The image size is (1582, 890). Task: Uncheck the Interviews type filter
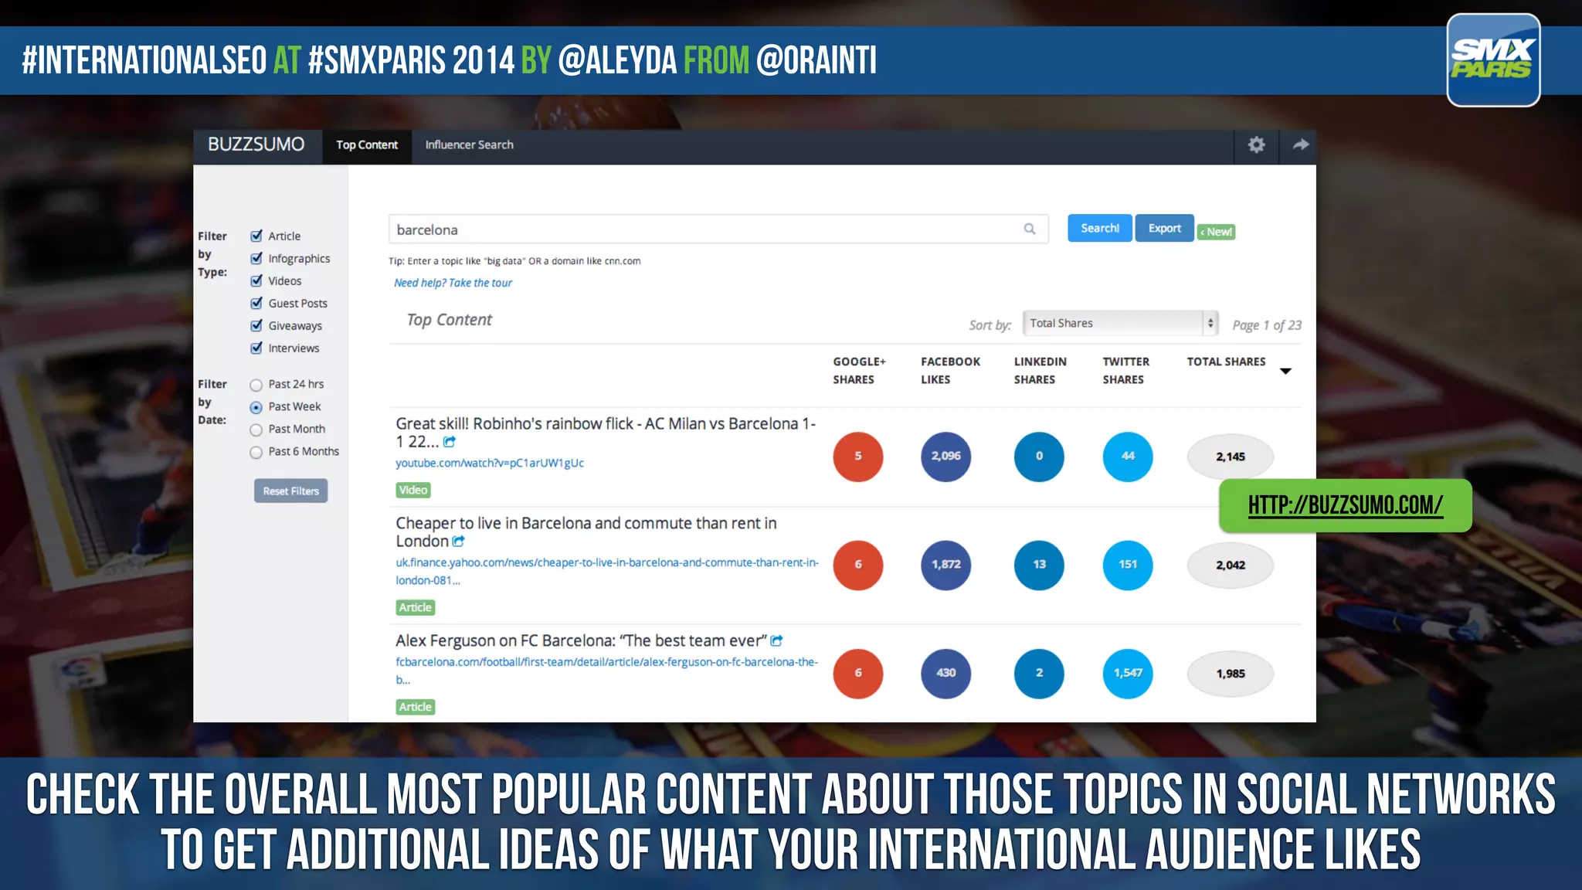click(256, 348)
